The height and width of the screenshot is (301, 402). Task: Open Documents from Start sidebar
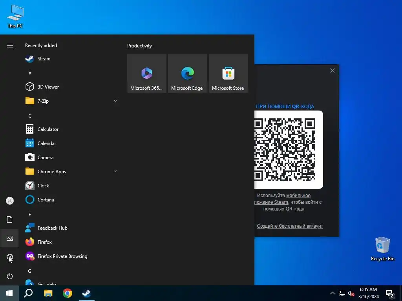click(10, 219)
